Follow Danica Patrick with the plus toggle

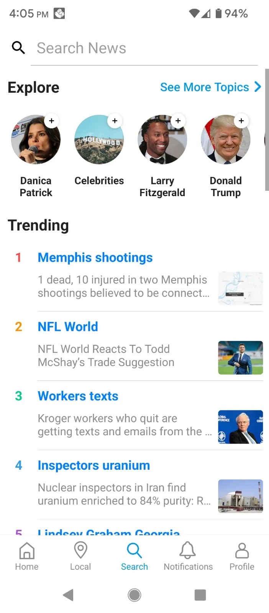pos(51,121)
